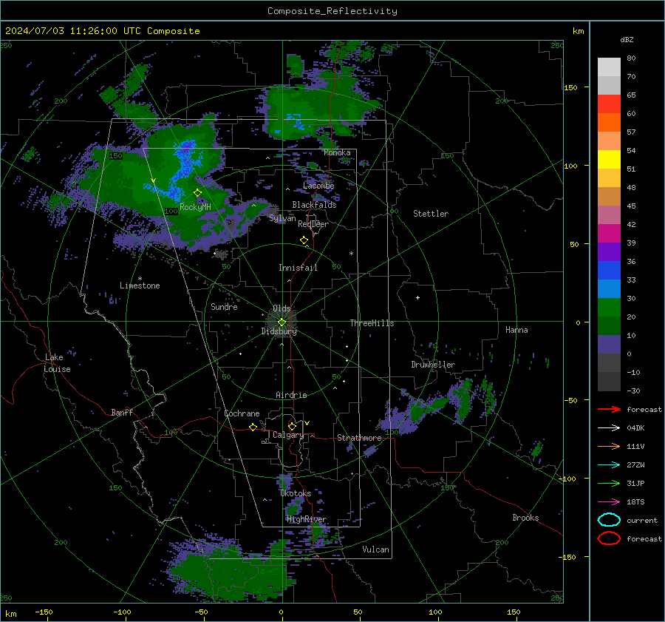Image resolution: width=665 pixels, height=622 pixels.
Task: Click the Stettler town label
Action: [431, 214]
